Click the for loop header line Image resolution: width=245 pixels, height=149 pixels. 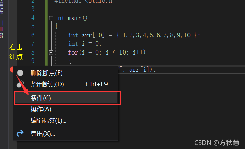pyautogui.click(x=107, y=52)
